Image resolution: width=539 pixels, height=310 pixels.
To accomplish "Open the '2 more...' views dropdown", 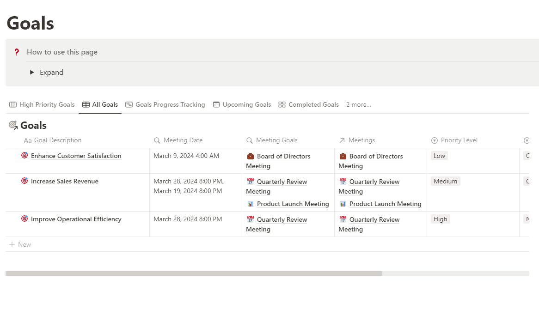I will 358,105.
